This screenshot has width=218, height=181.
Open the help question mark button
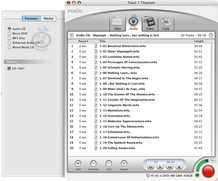pyautogui.click(x=211, y=35)
